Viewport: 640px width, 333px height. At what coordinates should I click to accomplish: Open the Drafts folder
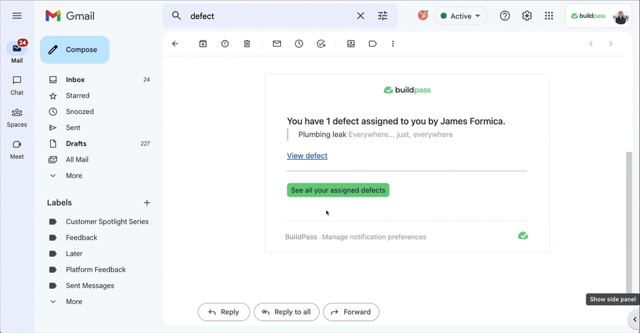pyautogui.click(x=99, y=143)
